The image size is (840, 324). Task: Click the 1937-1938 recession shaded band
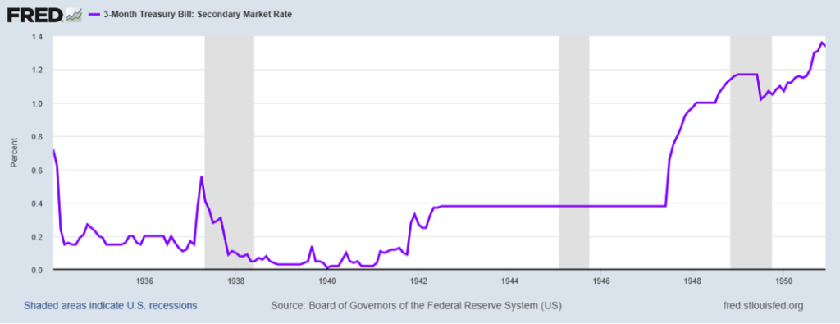pyautogui.click(x=230, y=153)
